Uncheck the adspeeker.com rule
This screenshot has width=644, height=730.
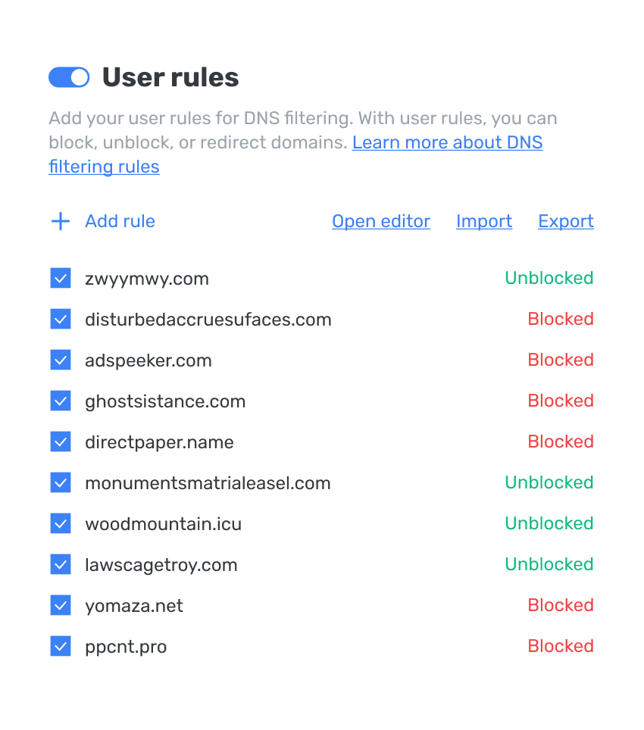[61, 360]
